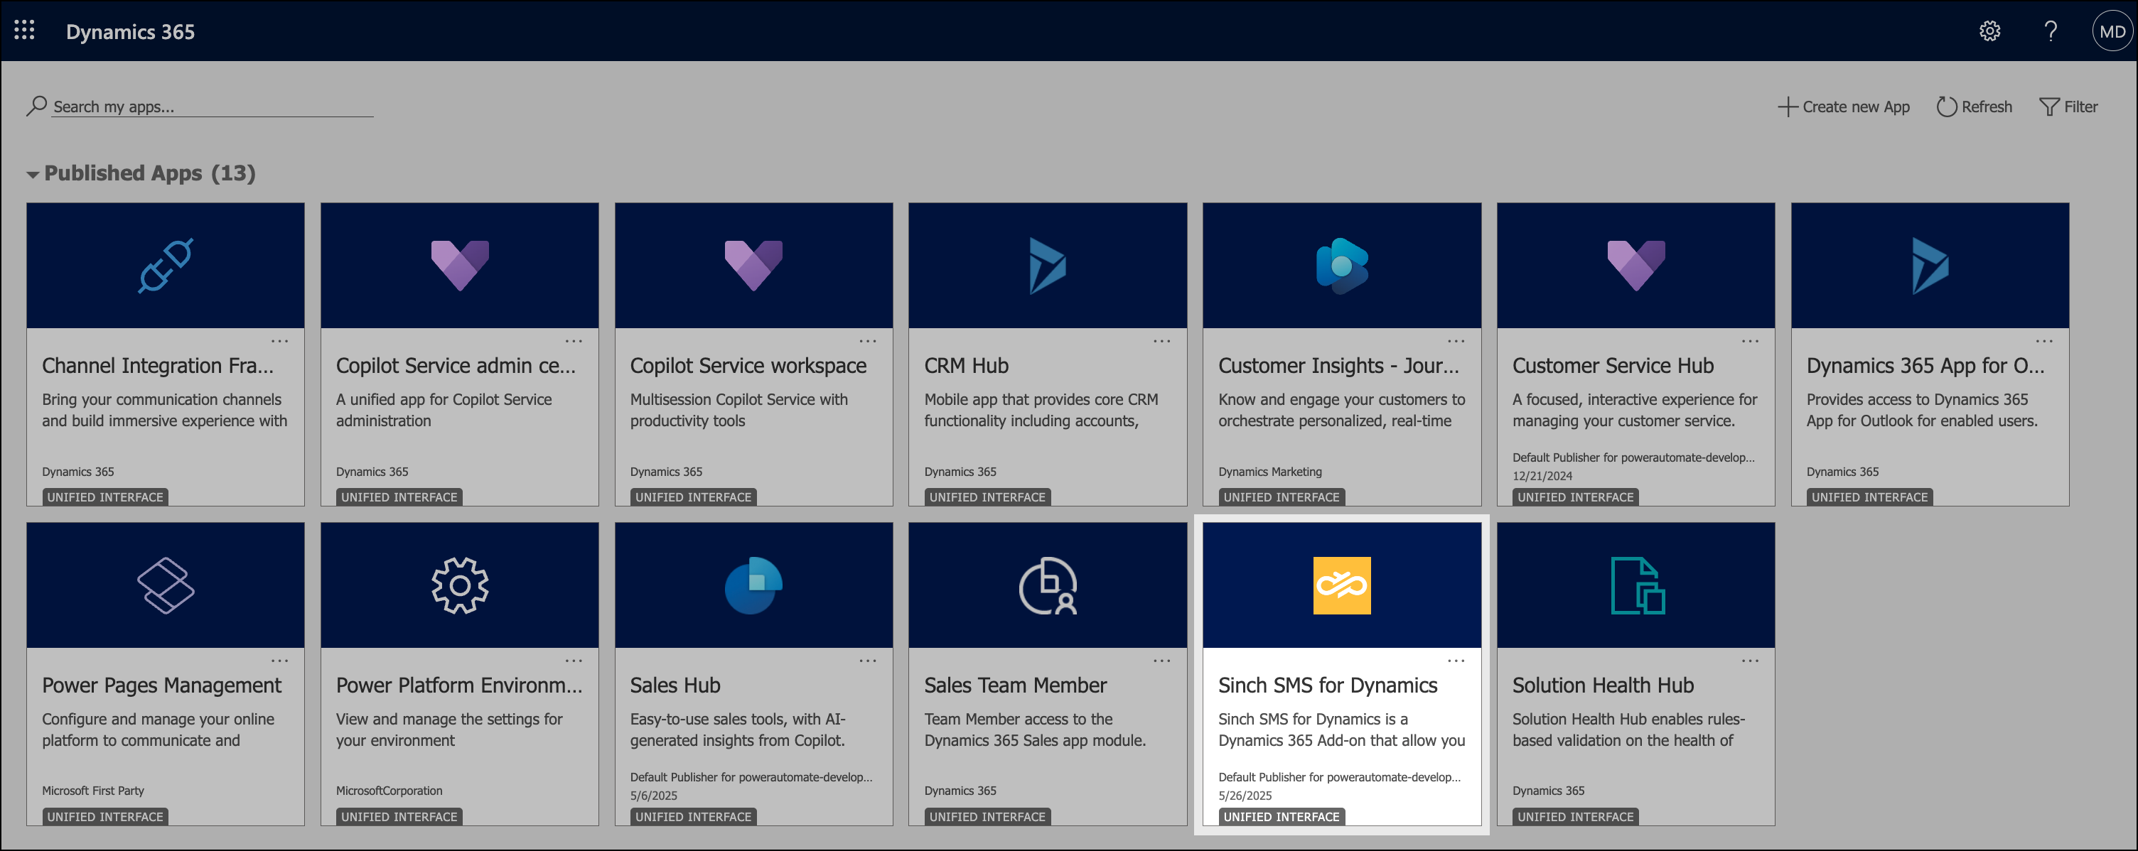Click UNIFIED INTERFACE badge on Sinch SMS
Image resolution: width=2138 pixels, height=851 pixels.
point(1281,818)
